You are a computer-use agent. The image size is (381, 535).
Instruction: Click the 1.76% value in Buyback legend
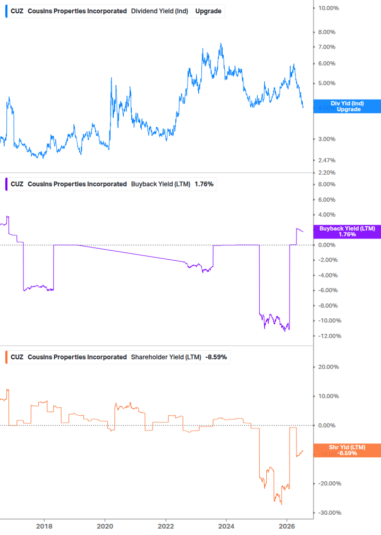tap(204, 184)
